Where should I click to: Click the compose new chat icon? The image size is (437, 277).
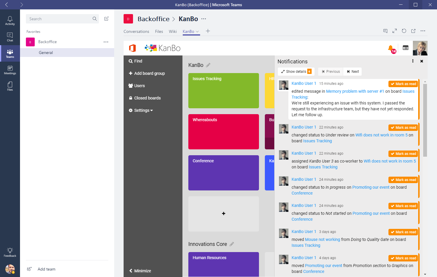[107, 19]
